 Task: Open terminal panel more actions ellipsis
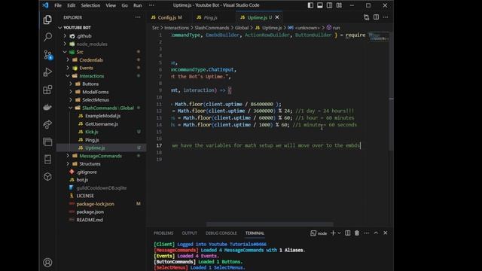[367, 233]
